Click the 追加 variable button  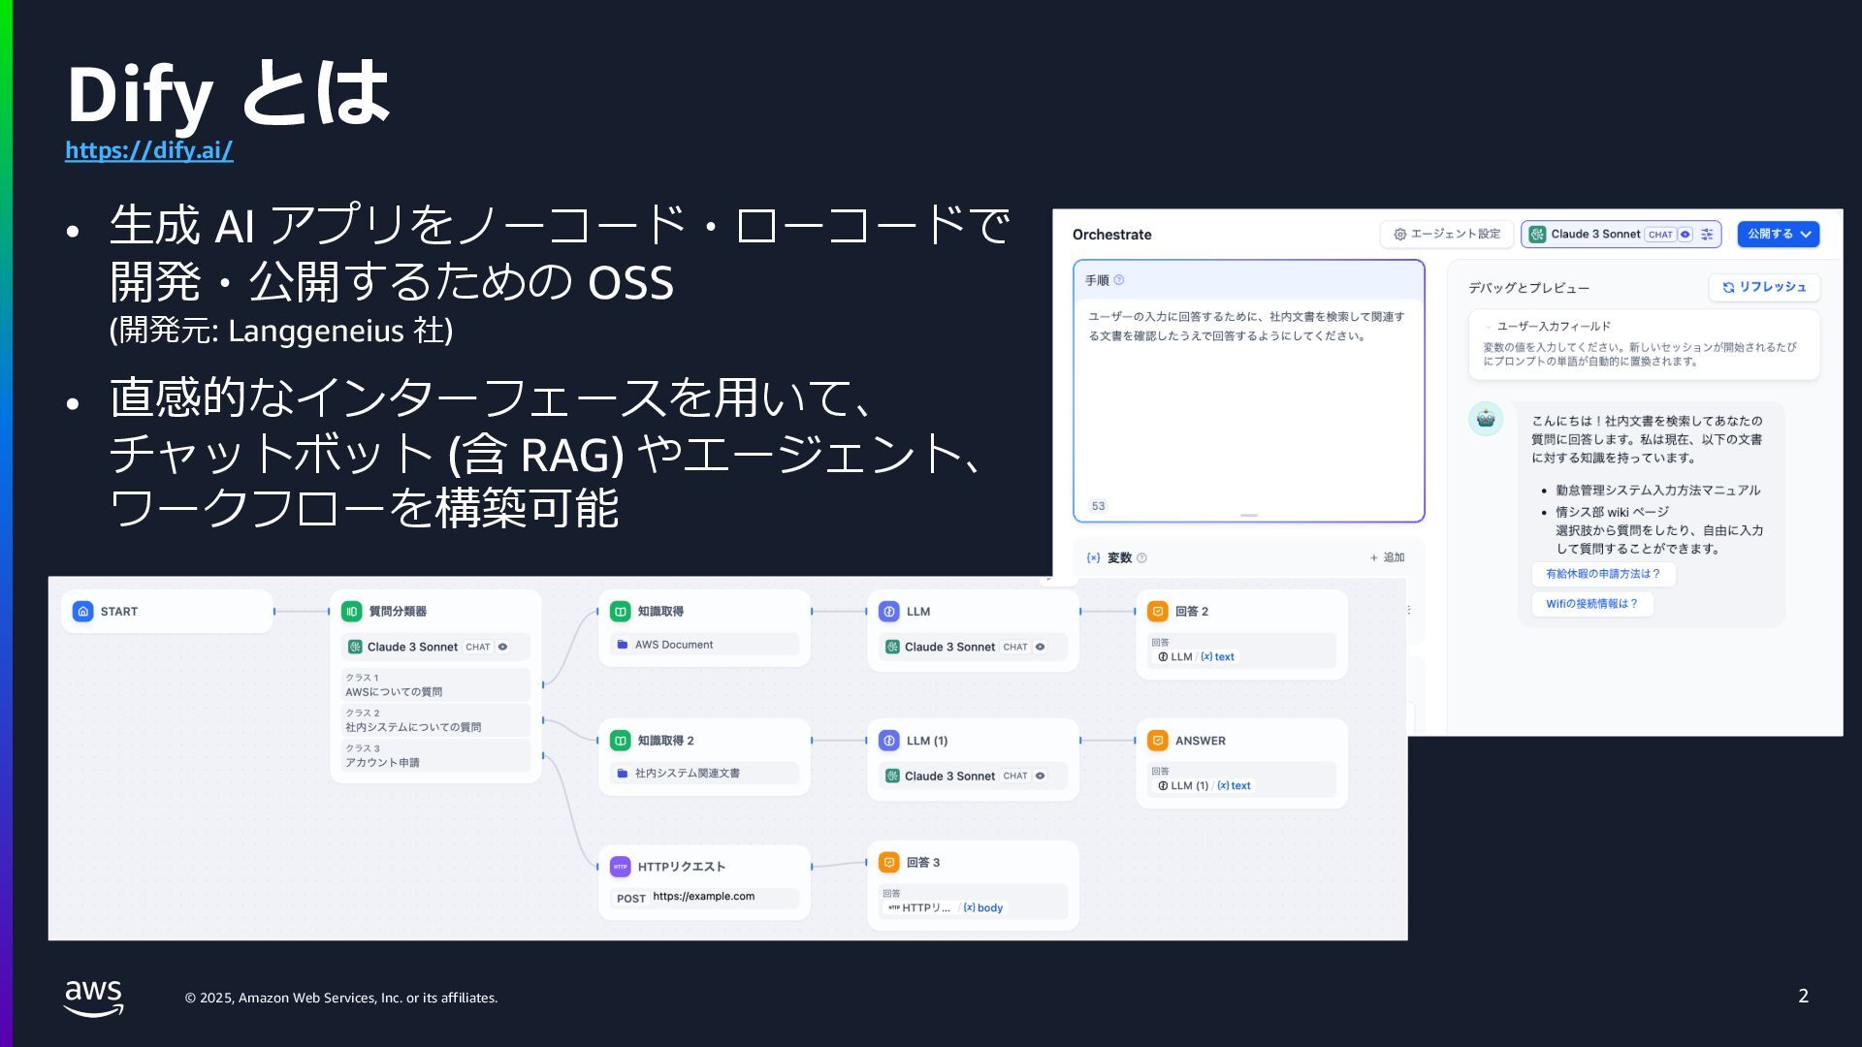coord(1388,557)
